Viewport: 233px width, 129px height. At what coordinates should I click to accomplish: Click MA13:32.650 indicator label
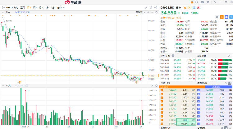tap(22, 12)
